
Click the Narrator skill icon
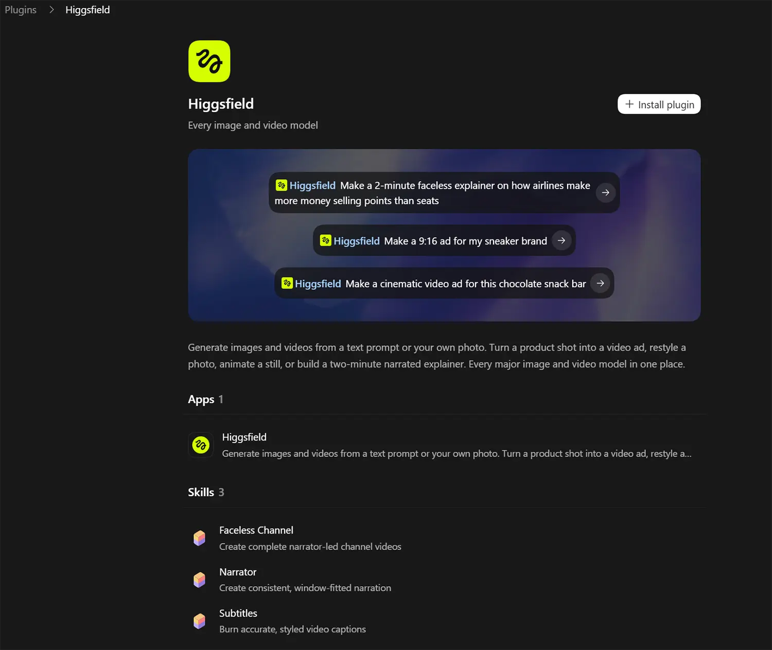(199, 579)
